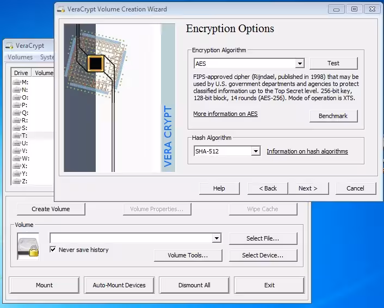The image size is (384, 308).
Task: Select the drive Y: icon
Action: tap(17, 173)
